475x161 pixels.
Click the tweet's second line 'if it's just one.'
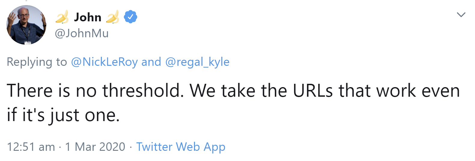(x=63, y=115)
